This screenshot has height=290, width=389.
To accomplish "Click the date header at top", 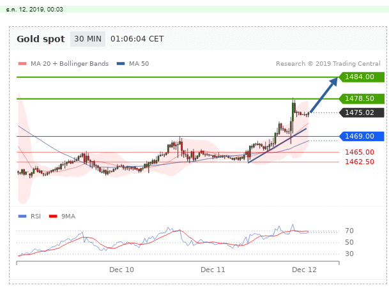I will (34, 10).
